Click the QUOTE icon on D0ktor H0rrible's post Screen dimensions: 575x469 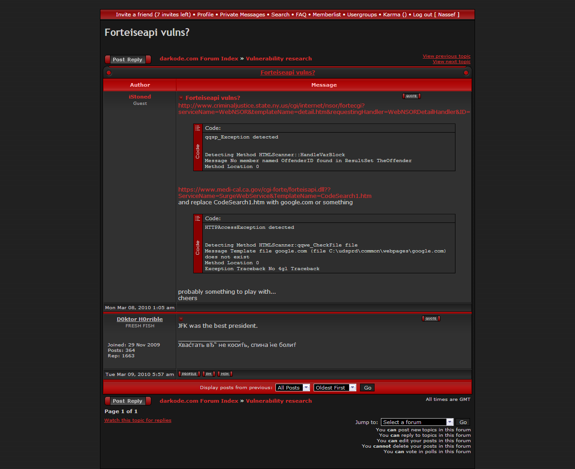pos(431,319)
